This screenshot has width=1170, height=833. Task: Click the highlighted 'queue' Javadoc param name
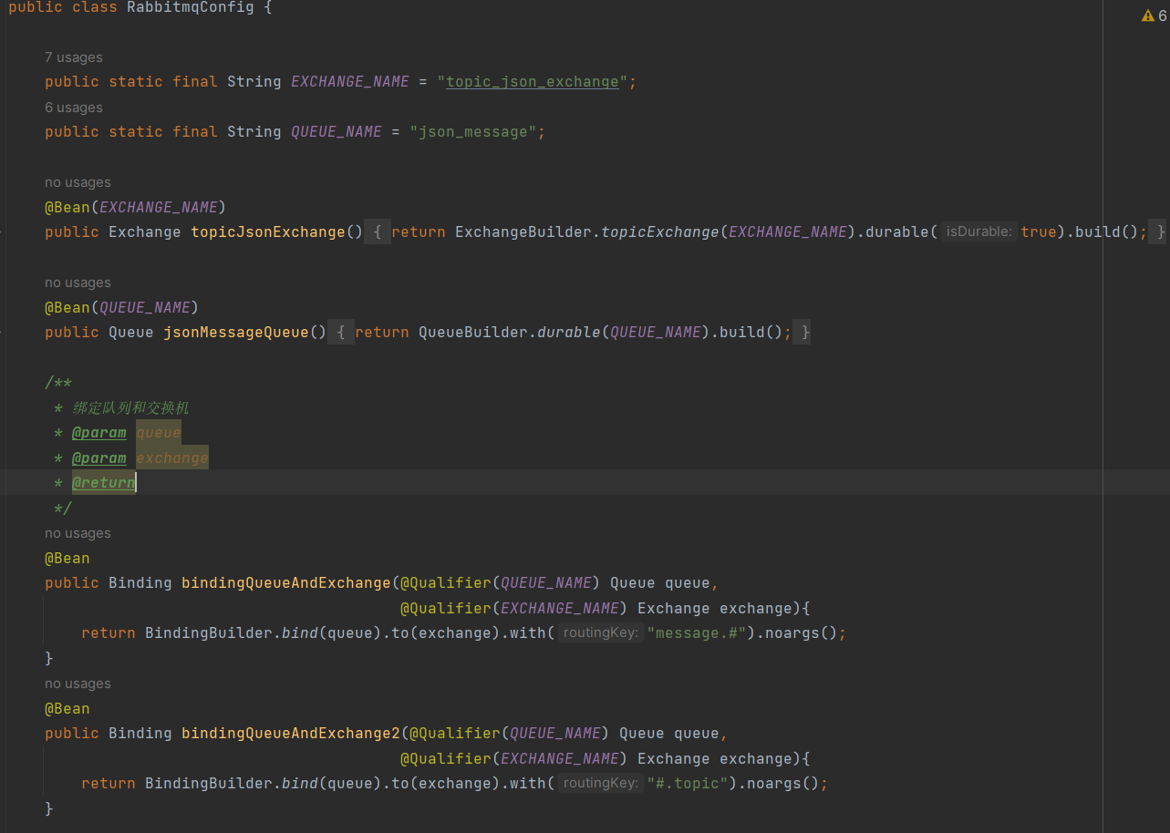pyautogui.click(x=159, y=433)
